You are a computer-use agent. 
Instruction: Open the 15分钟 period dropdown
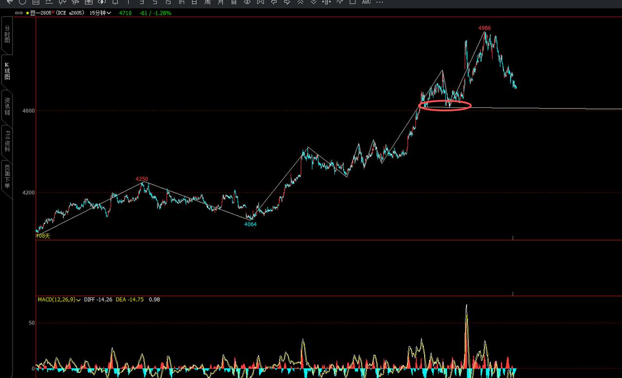(x=100, y=13)
